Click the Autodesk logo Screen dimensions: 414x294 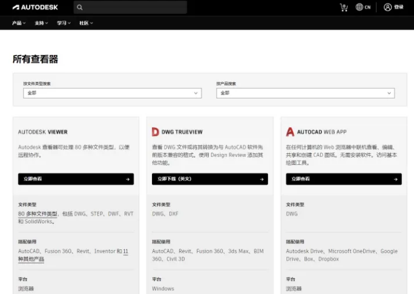coord(35,7)
